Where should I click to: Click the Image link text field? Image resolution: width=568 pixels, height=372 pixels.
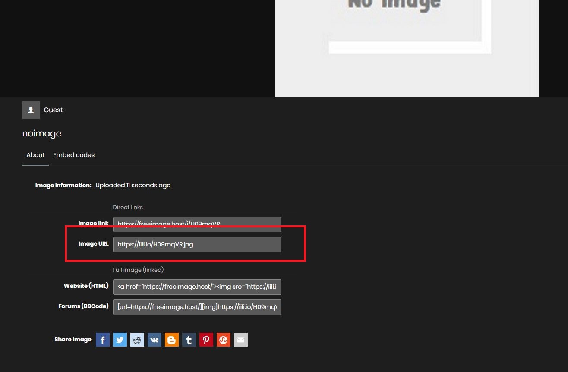pyautogui.click(x=197, y=224)
